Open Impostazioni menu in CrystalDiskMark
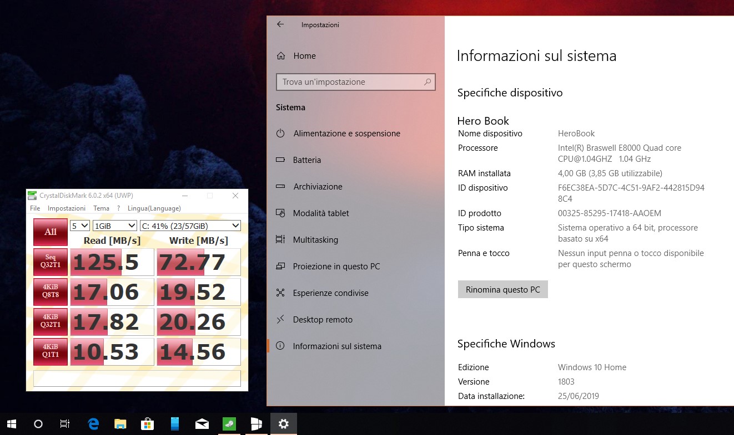Image resolution: width=734 pixels, height=435 pixels. [x=67, y=208]
